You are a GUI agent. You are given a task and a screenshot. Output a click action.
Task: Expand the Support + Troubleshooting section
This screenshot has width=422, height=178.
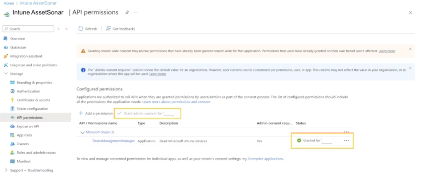click(x=6, y=170)
